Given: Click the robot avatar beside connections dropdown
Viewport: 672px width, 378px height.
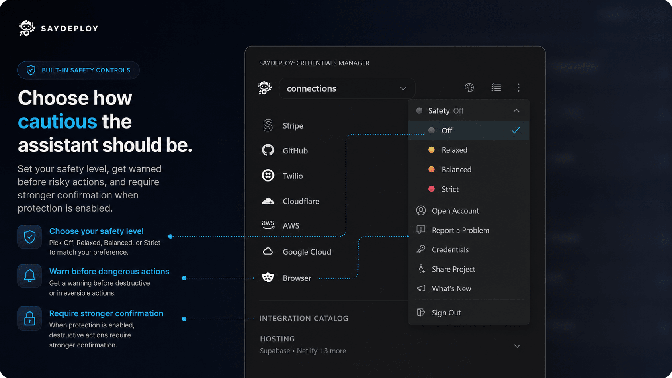Looking at the screenshot, I should 265,88.
